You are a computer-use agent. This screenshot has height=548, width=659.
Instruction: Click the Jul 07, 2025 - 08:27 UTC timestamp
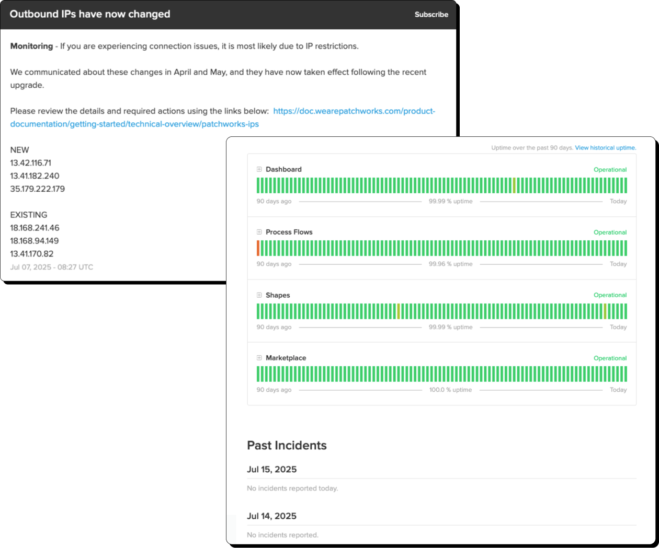click(x=51, y=267)
